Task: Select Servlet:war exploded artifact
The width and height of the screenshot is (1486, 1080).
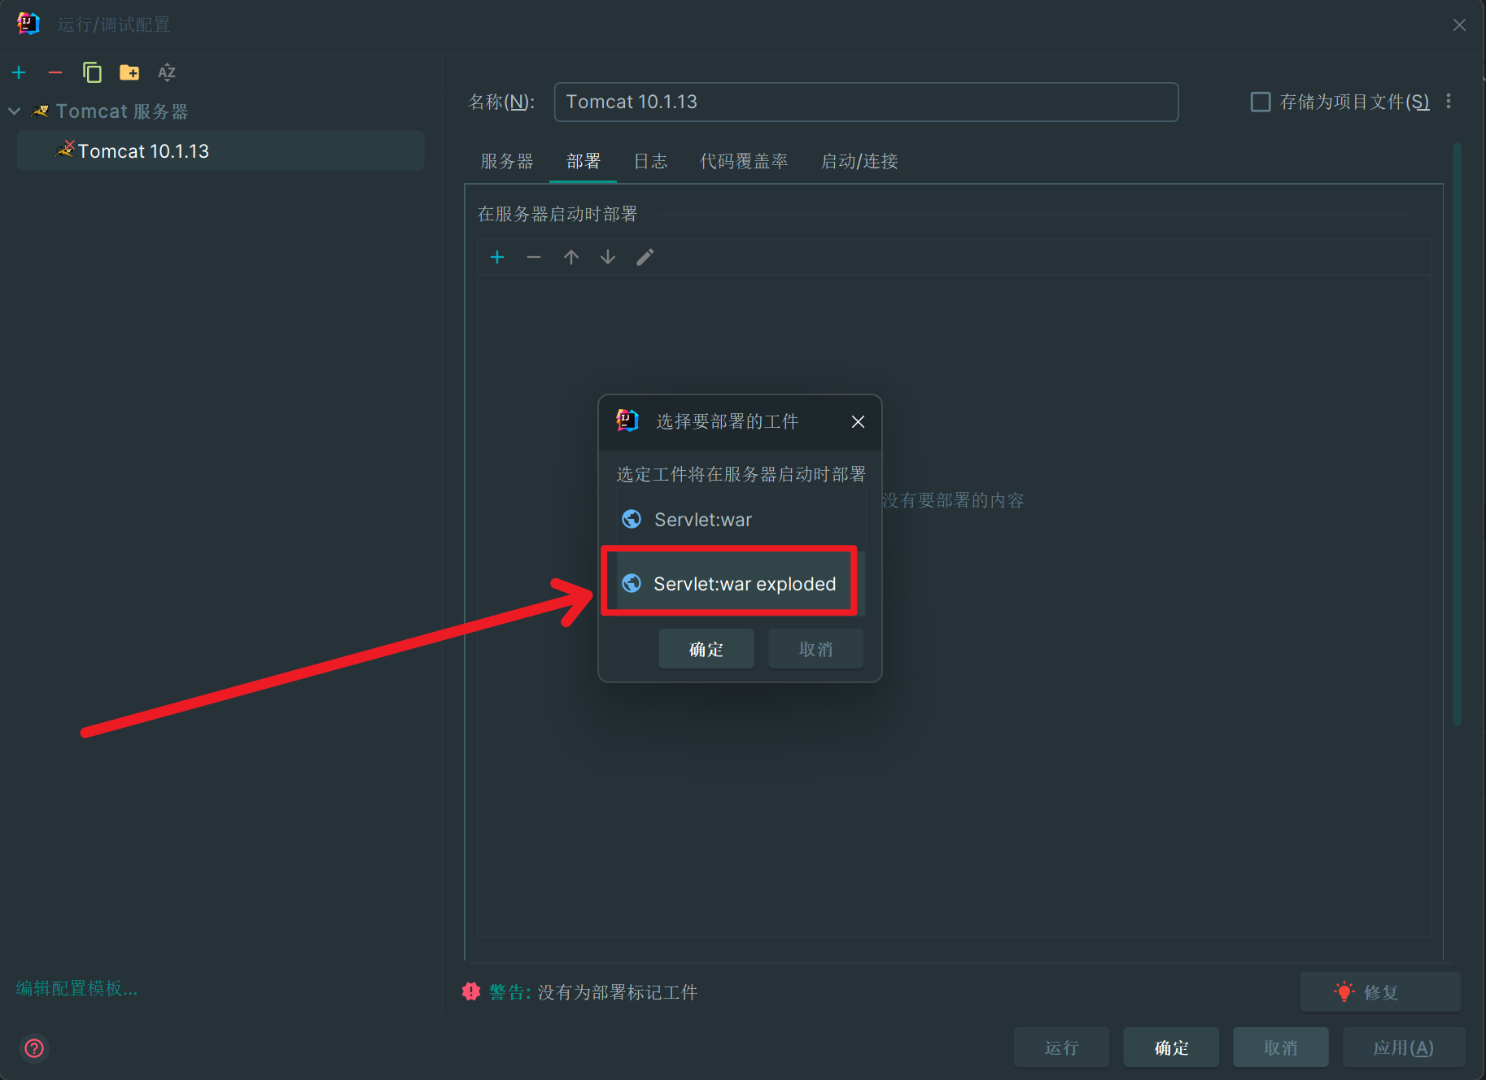Action: tap(741, 583)
